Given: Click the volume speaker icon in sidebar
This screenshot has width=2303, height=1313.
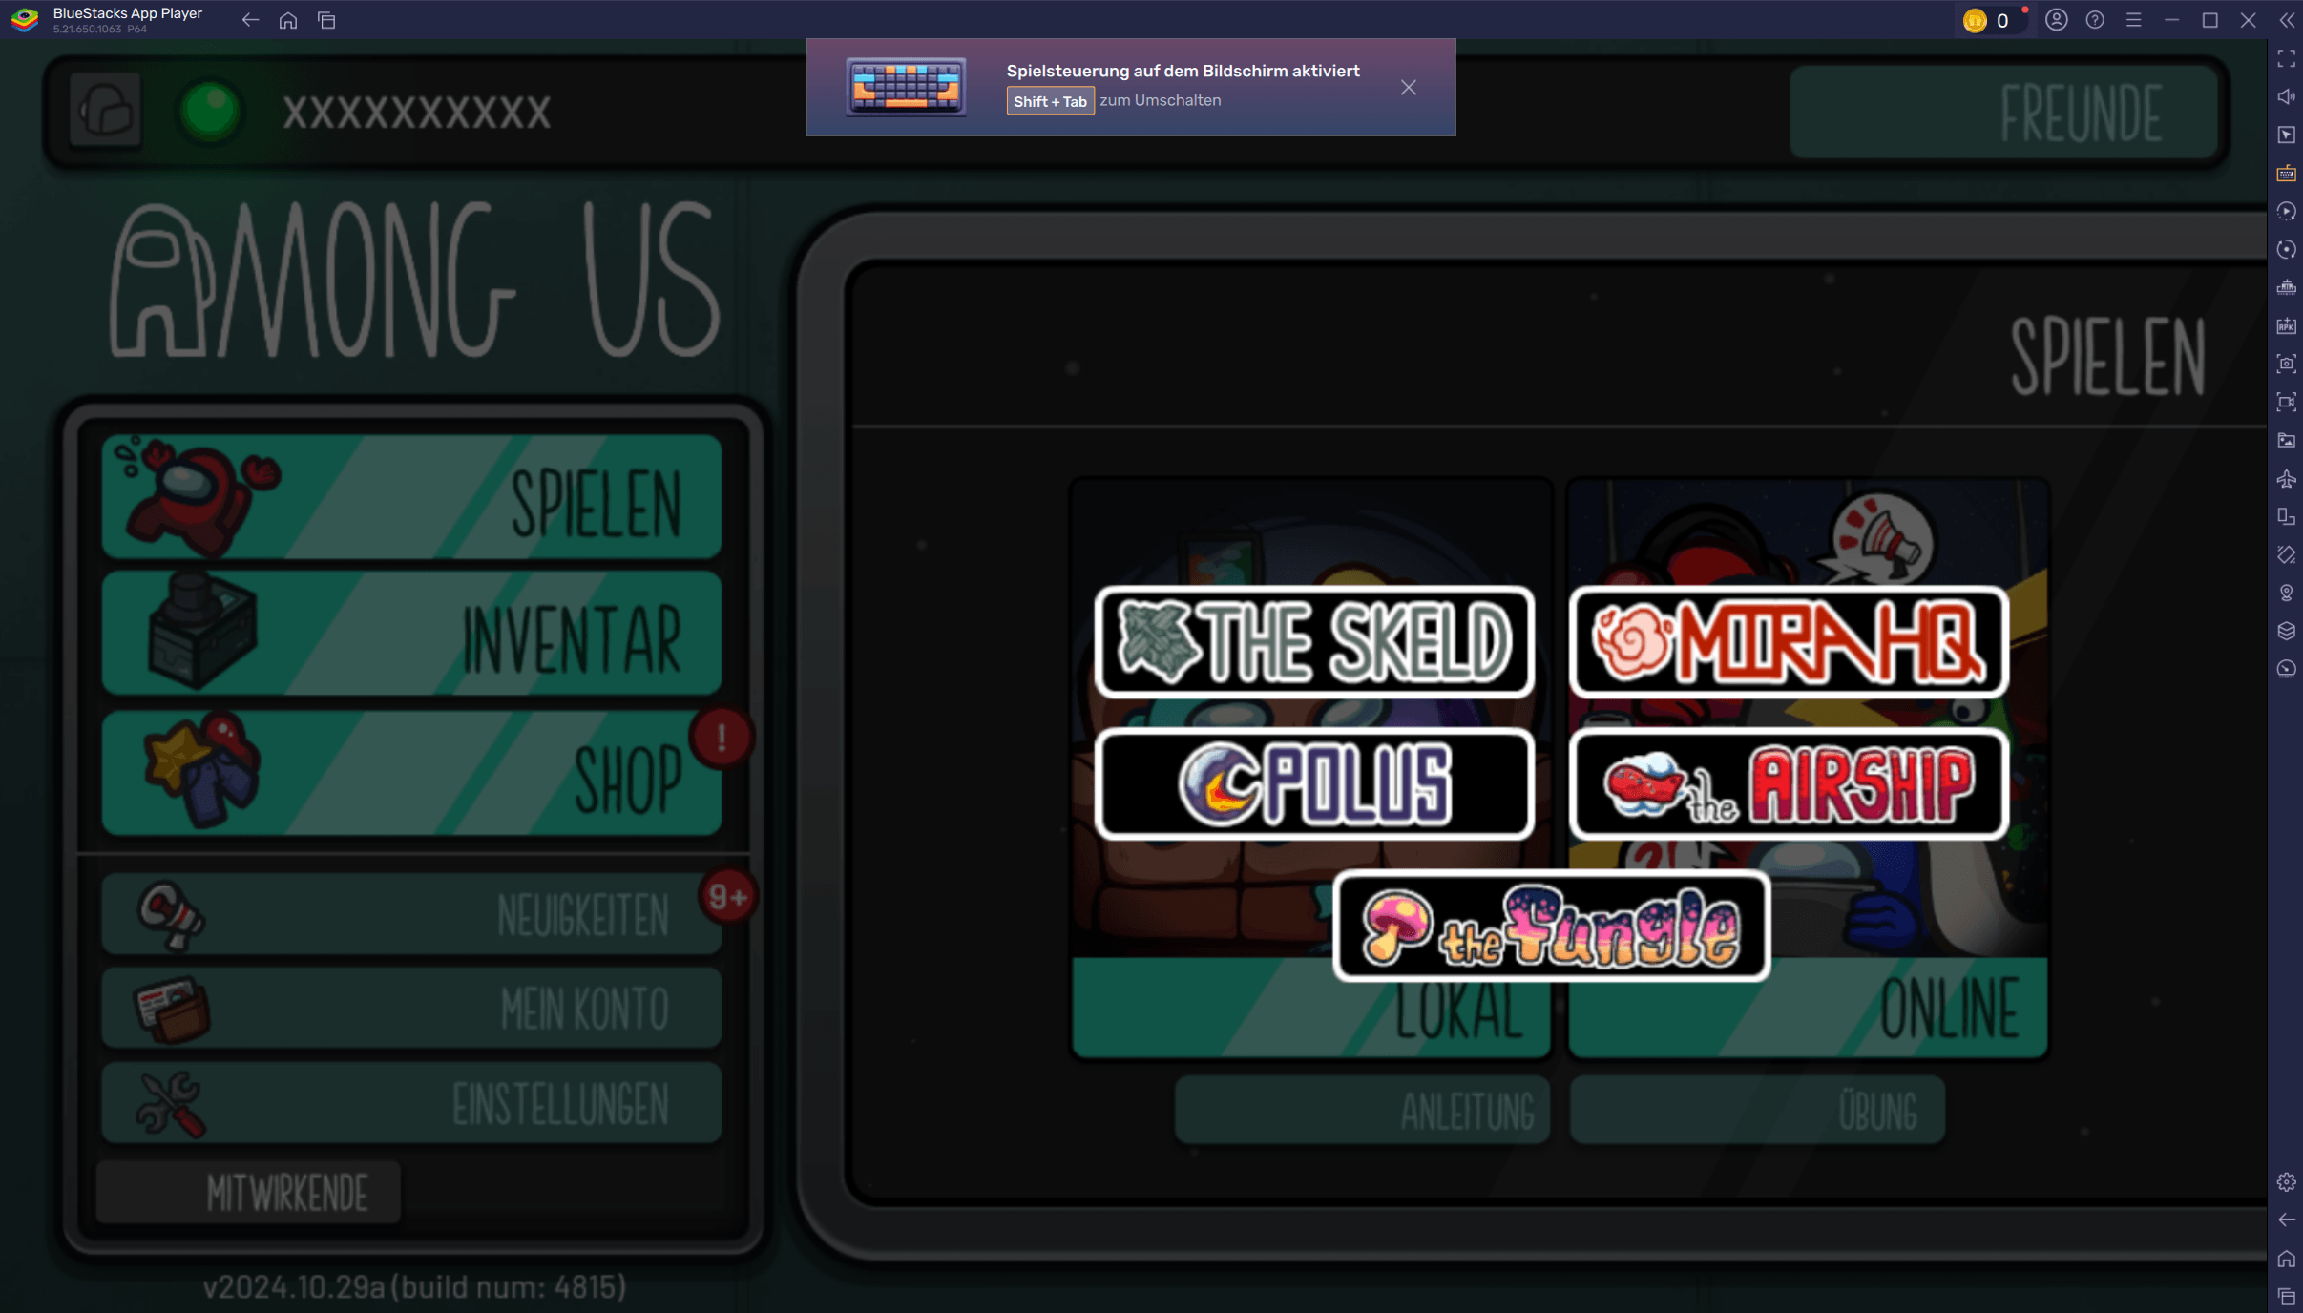Looking at the screenshot, I should (x=2286, y=97).
